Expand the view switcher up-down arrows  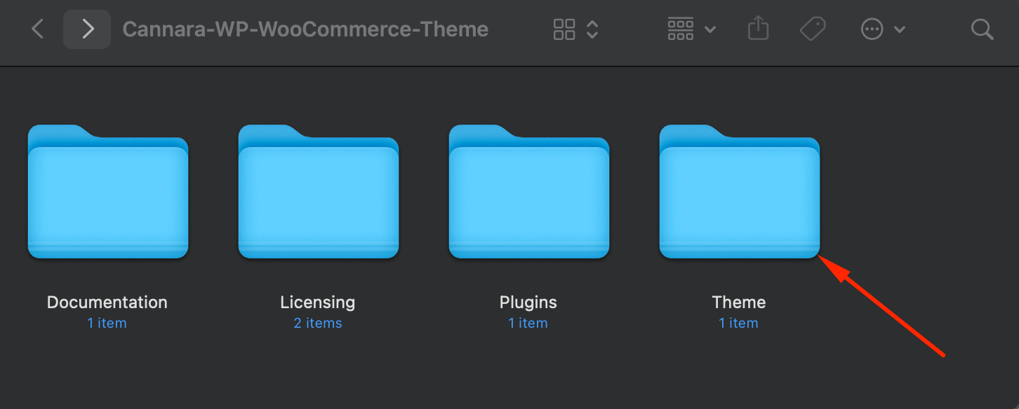[592, 29]
